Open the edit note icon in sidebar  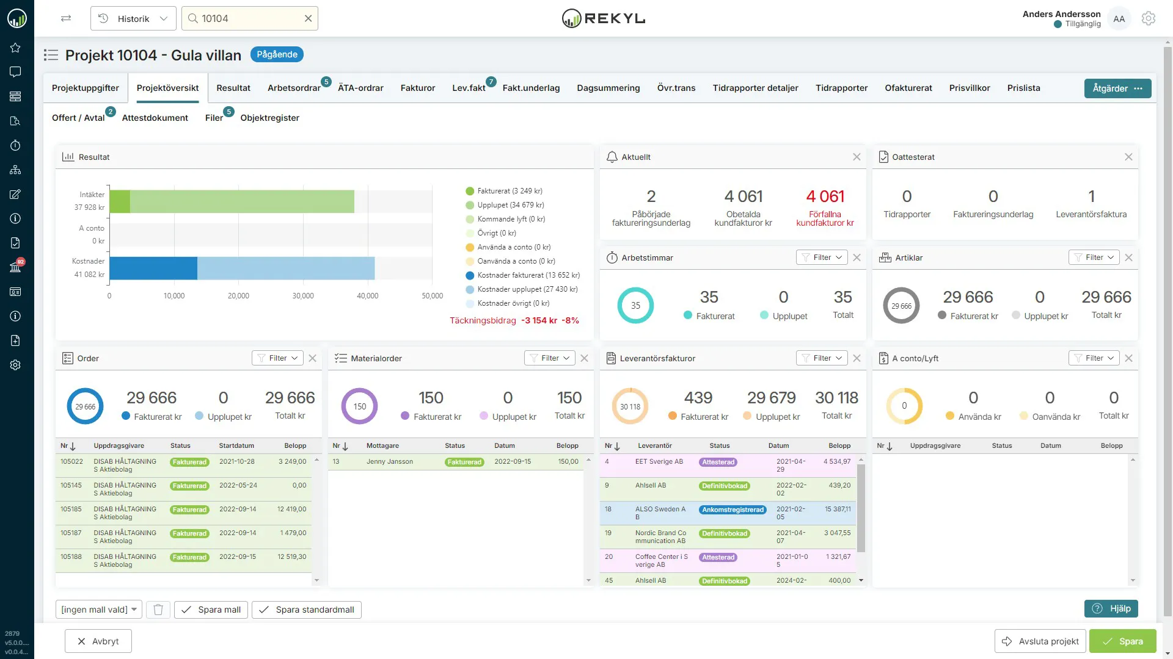pos(15,194)
